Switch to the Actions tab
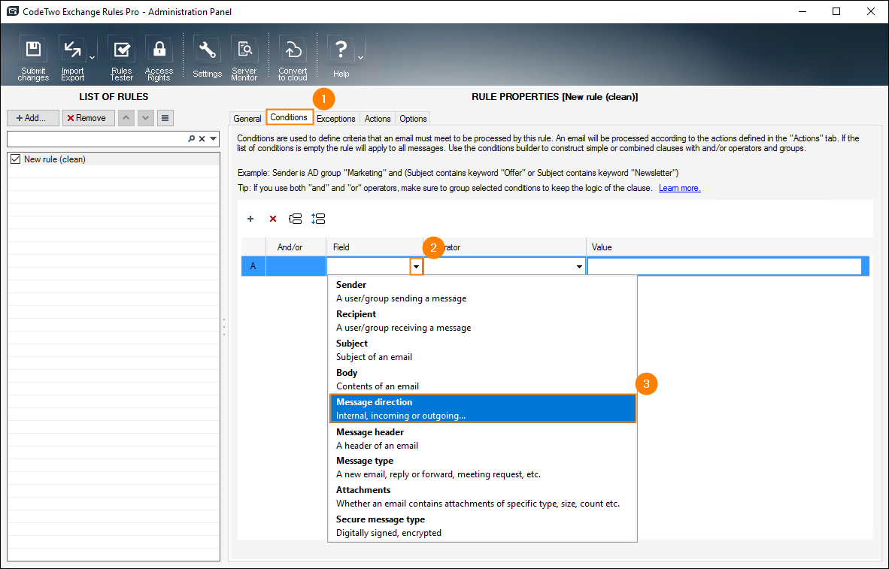 pyautogui.click(x=378, y=119)
